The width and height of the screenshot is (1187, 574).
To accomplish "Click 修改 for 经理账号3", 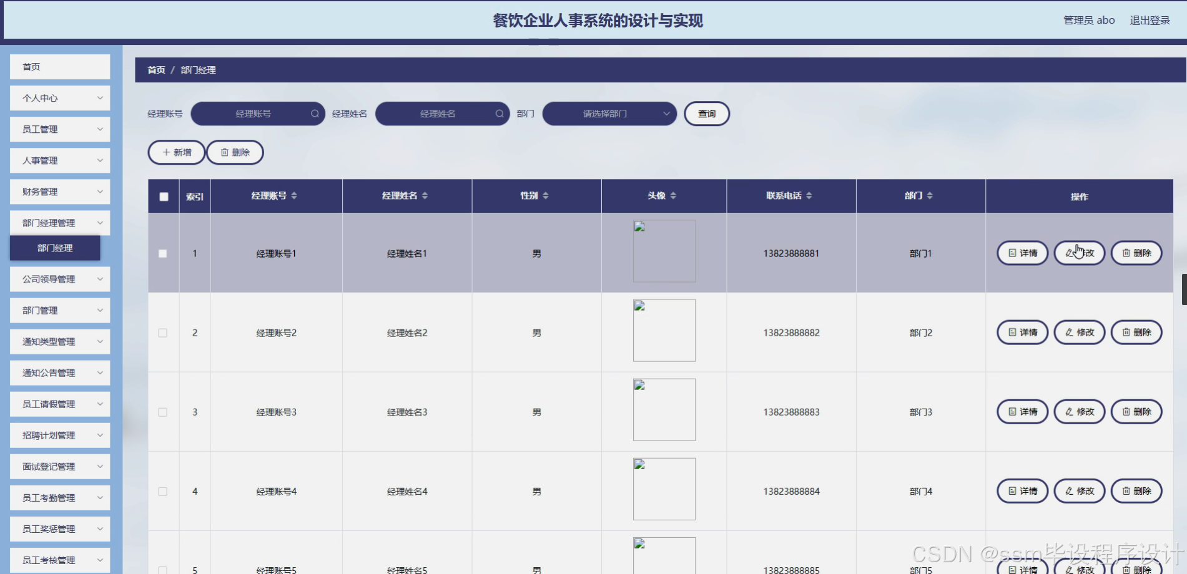I will 1080,411.
